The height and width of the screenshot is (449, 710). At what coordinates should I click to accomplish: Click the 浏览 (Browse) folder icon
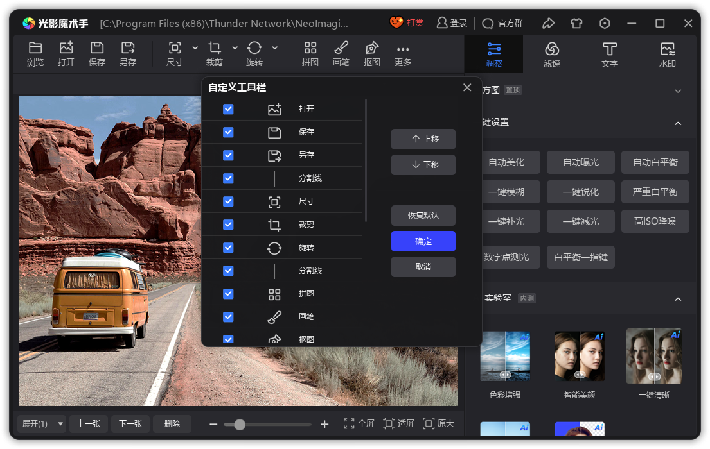click(x=35, y=48)
